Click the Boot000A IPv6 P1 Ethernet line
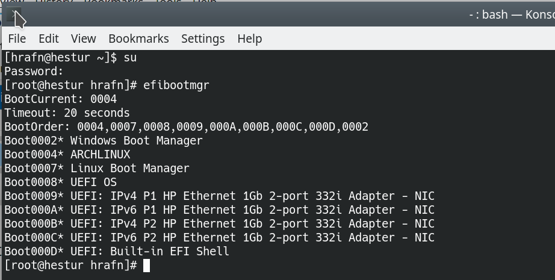The width and height of the screenshot is (555, 280). 219,210
